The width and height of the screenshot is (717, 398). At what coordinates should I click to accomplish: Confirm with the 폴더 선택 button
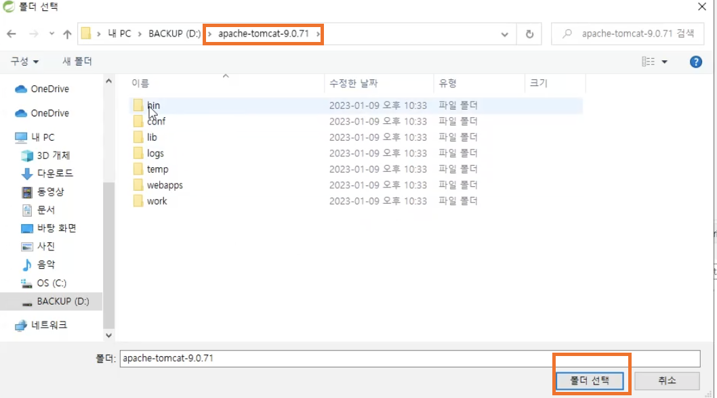click(x=590, y=380)
